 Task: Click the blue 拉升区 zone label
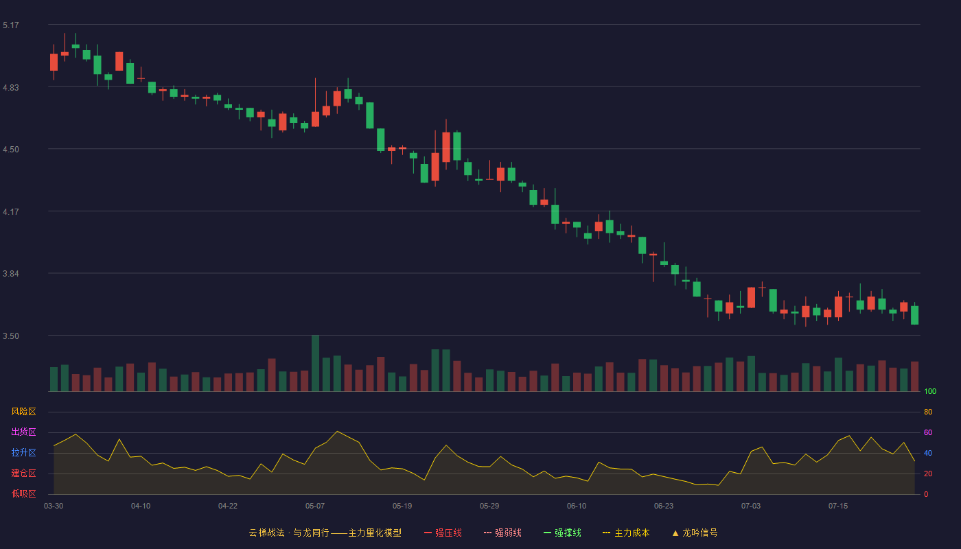23,453
